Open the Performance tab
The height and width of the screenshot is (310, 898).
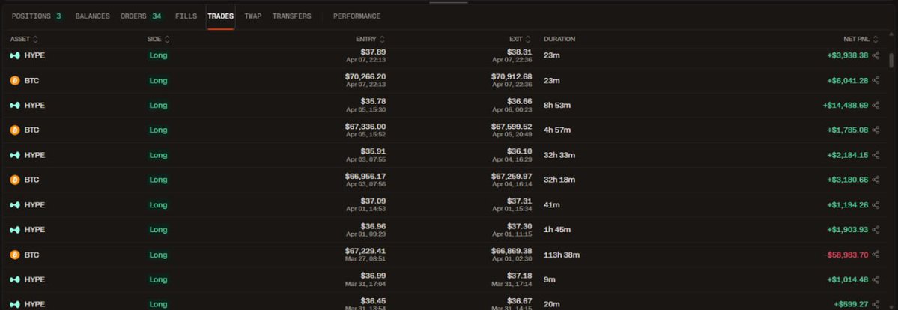coord(357,16)
